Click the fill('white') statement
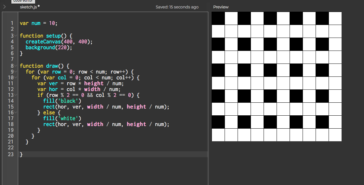This screenshot has width=364, height=185. 62,119
